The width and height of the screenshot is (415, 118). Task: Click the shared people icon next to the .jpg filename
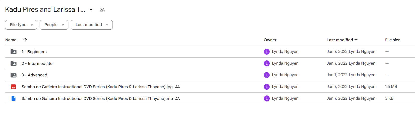pos(177,87)
